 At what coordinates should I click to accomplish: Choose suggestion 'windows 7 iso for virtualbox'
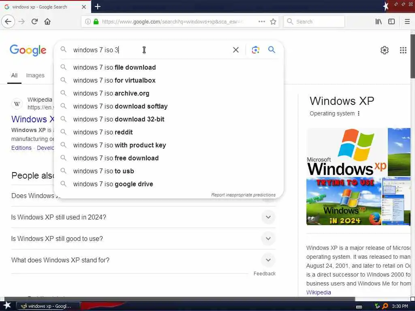[169, 81]
